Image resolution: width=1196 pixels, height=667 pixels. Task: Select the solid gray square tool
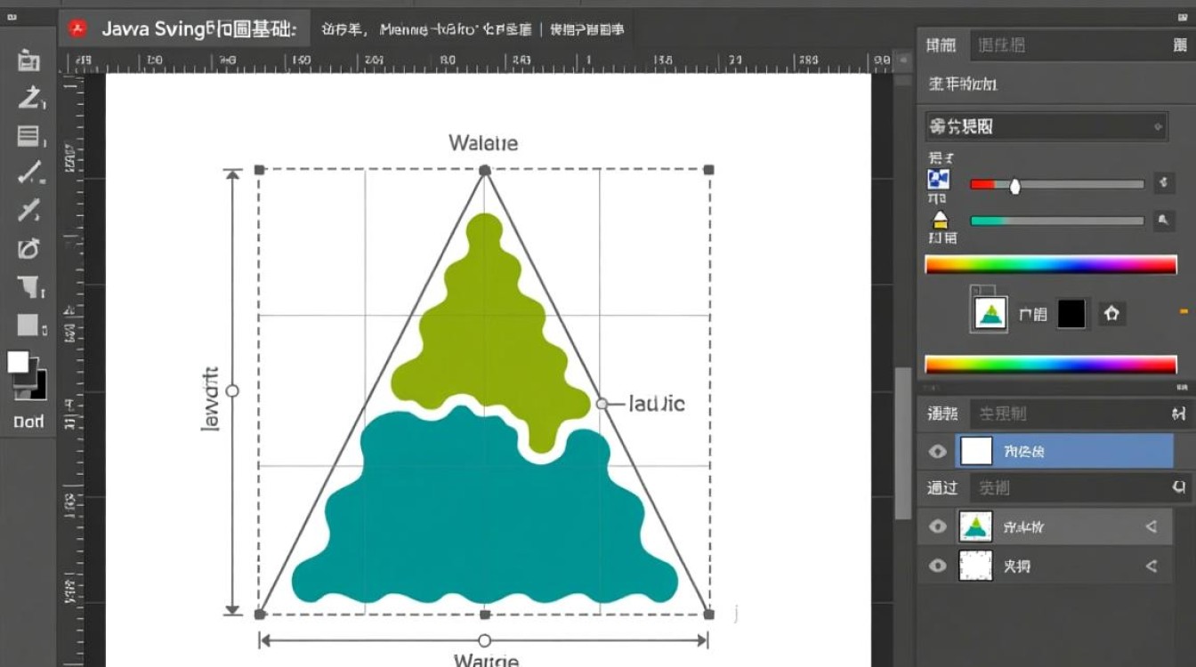pyautogui.click(x=28, y=325)
